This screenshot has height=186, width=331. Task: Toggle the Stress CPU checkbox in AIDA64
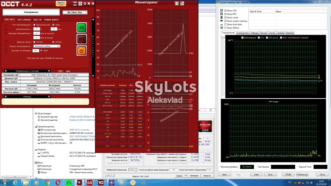pos(225,11)
